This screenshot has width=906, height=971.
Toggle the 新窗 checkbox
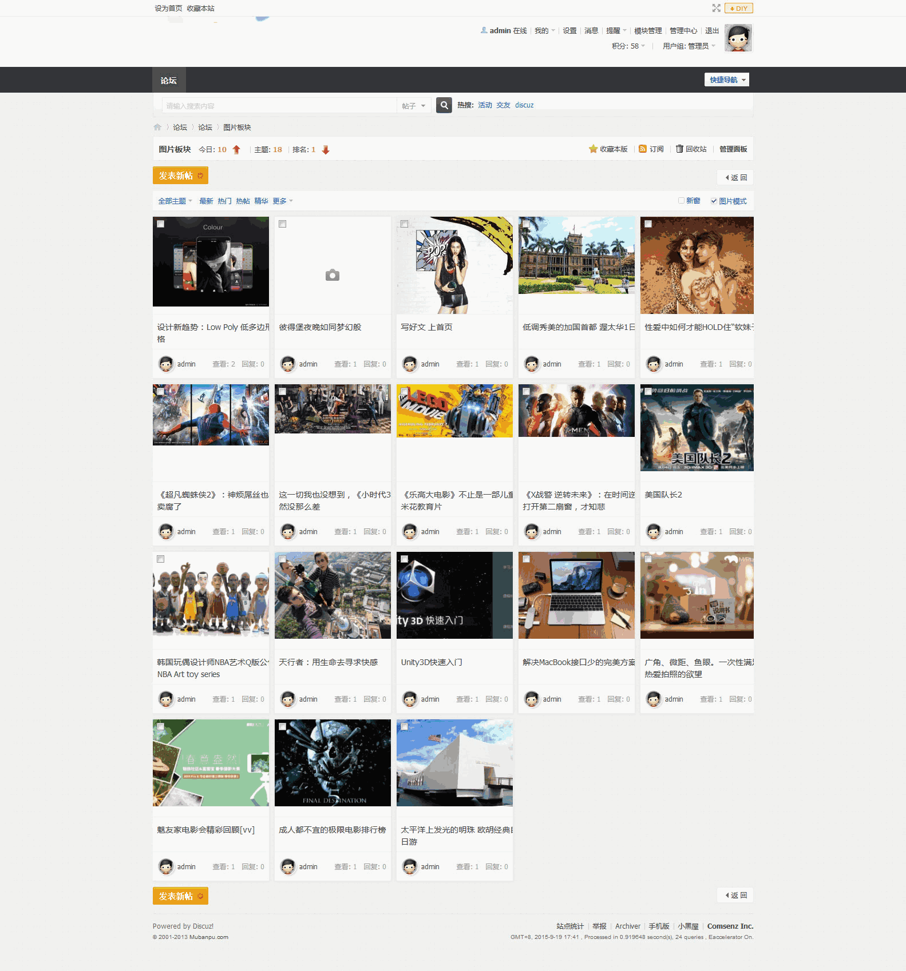point(681,201)
